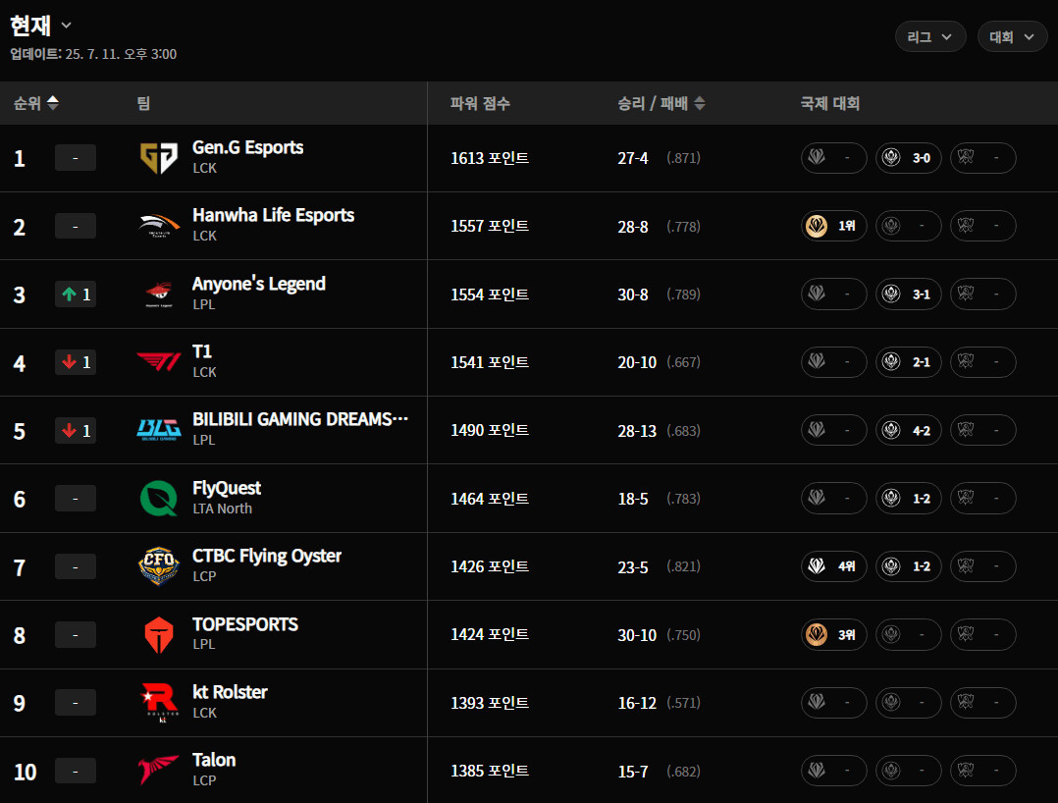Image resolution: width=1058 pixels, height=803 pixels.
Task: Click the kt Rolster logo
Action: (x=159, y=703)
